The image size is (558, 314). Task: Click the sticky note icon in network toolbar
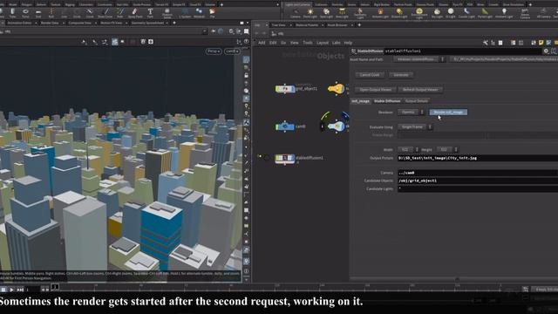(541, 43)
